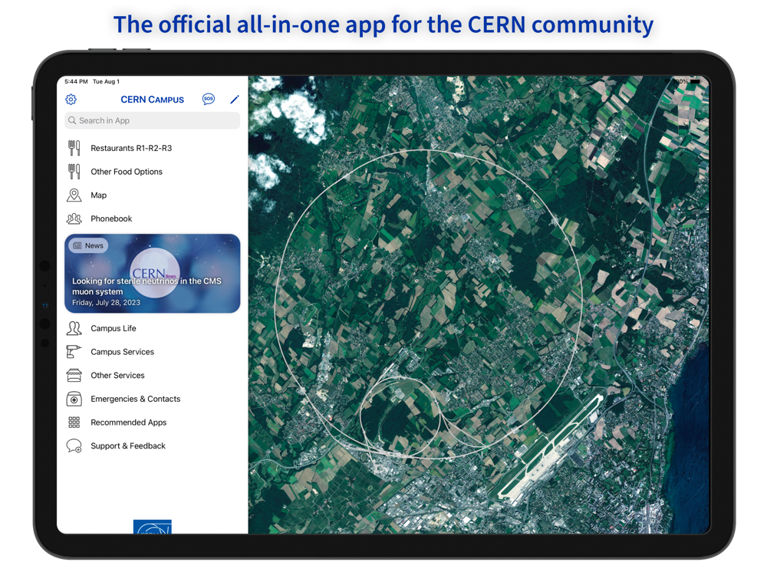This screenshot has width=767, height=575.
Task: Click the Support & Feedback chat bubble icon
Action: (x=74, y=446)
